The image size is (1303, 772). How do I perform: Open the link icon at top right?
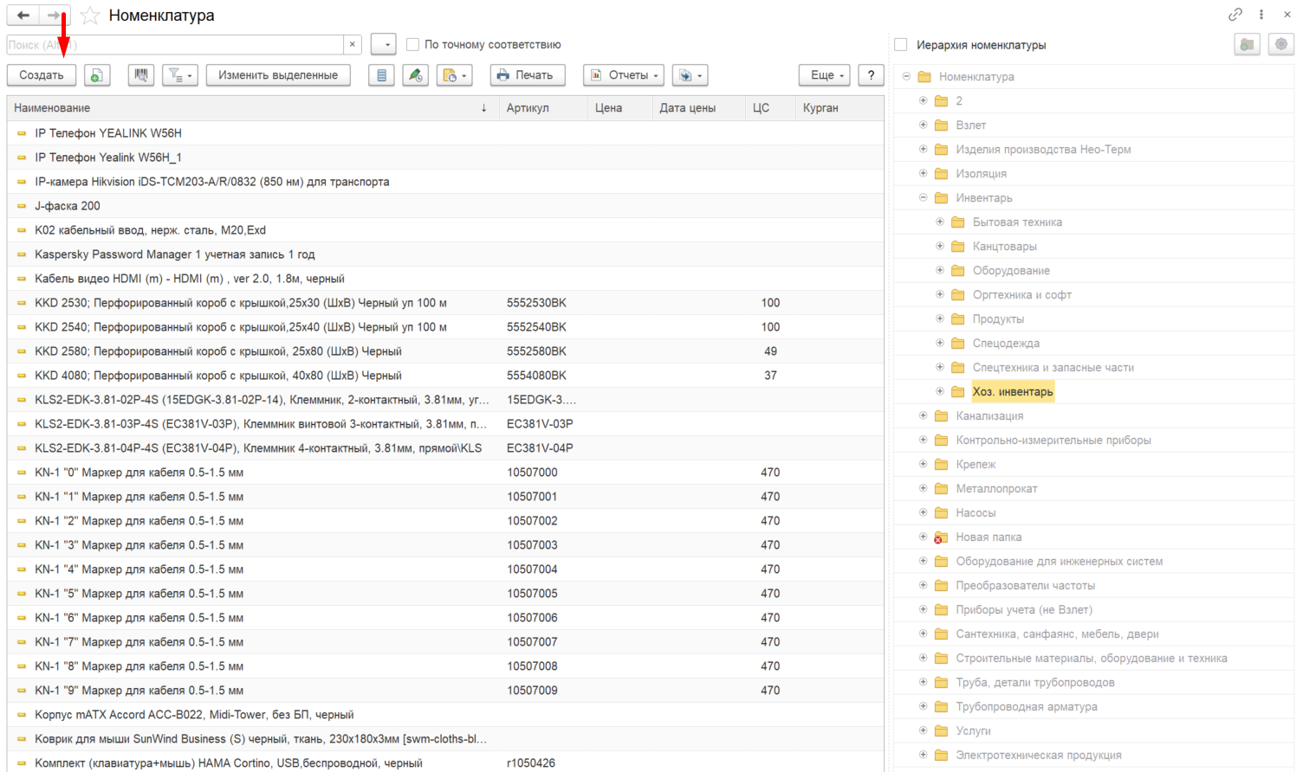tap(1235, 15)
